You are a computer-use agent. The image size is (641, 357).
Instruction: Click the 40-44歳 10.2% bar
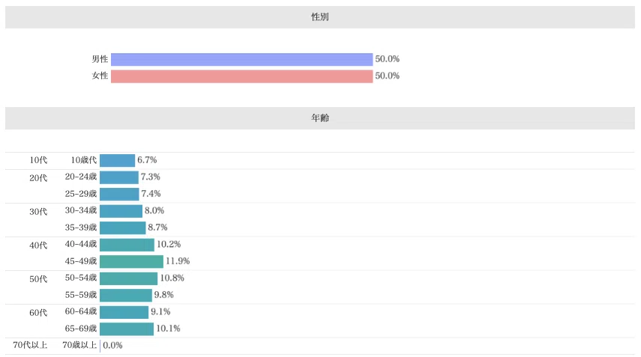(x=127, y=245)
